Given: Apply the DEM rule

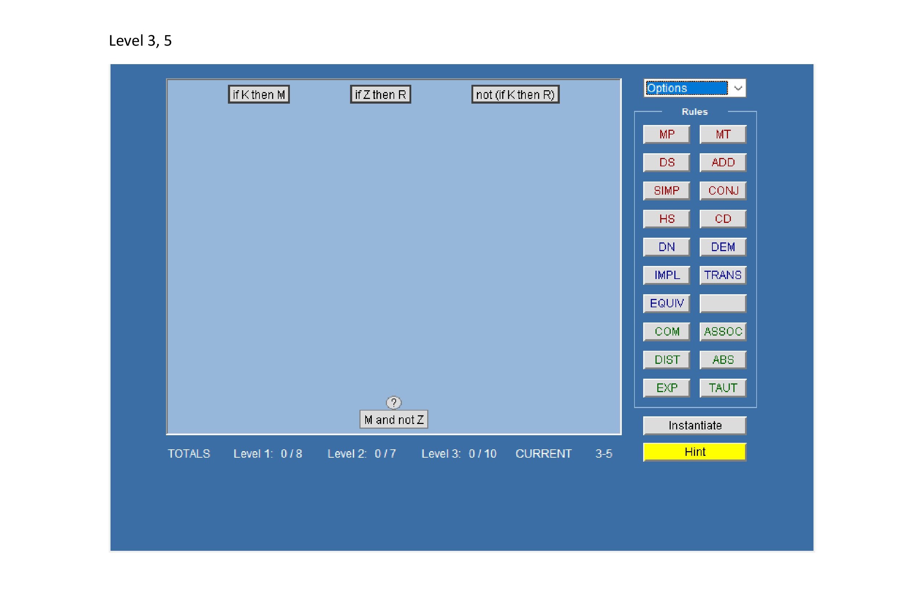Looking at the screenshot, I should pyautogui.click(x=723, y=247).
